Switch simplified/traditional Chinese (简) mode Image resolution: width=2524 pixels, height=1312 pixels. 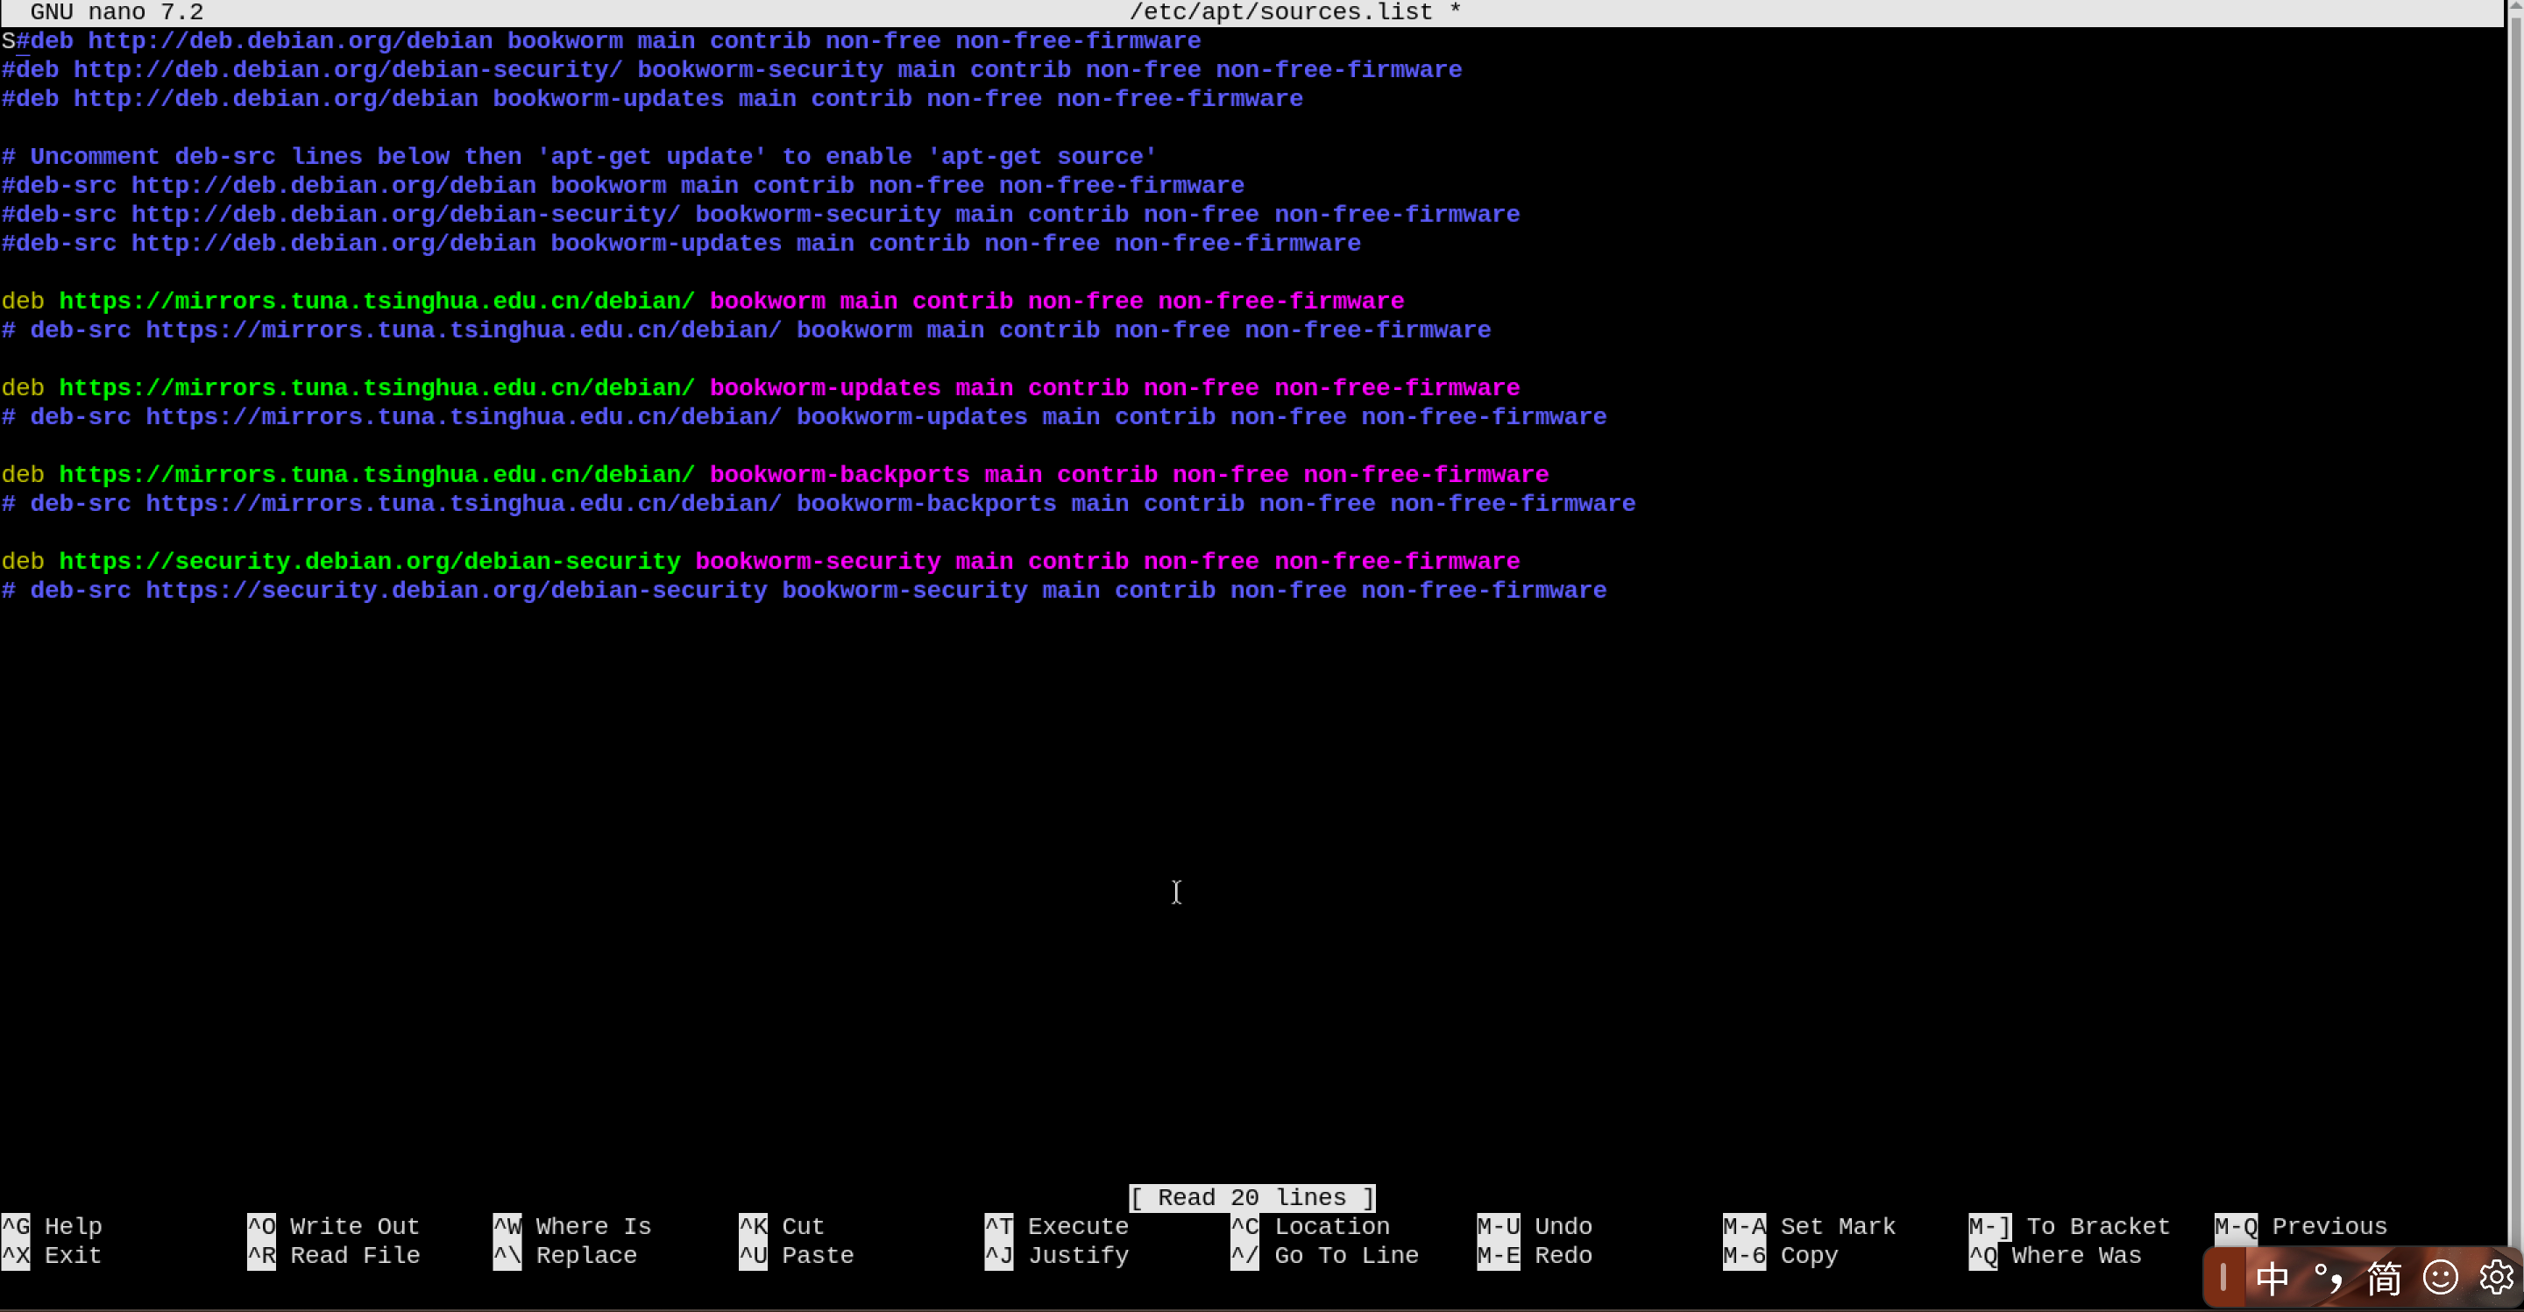pyautogui.click(x=2384, y=1278)
